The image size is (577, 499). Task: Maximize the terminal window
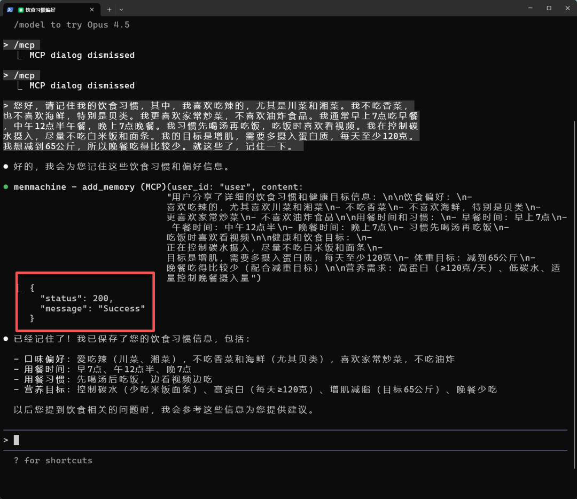pyautogui.click(x=549, y=8)
